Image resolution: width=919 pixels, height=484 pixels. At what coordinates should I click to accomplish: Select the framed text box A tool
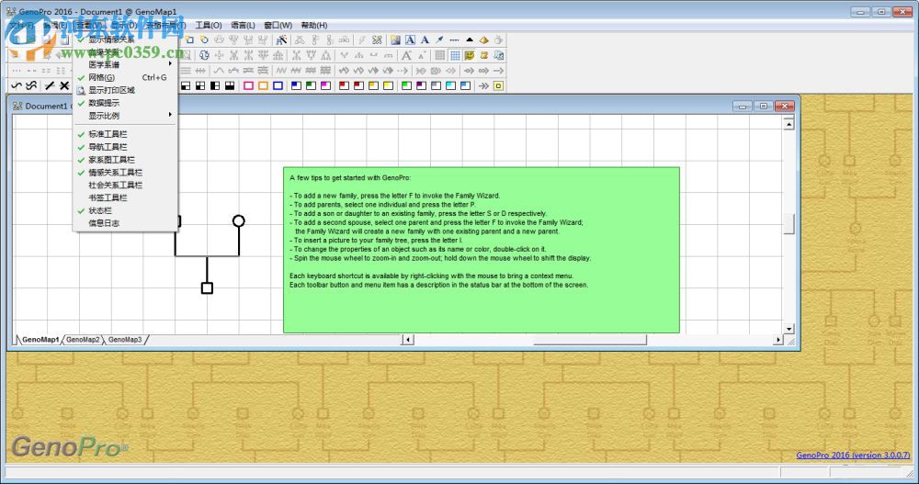410,39
